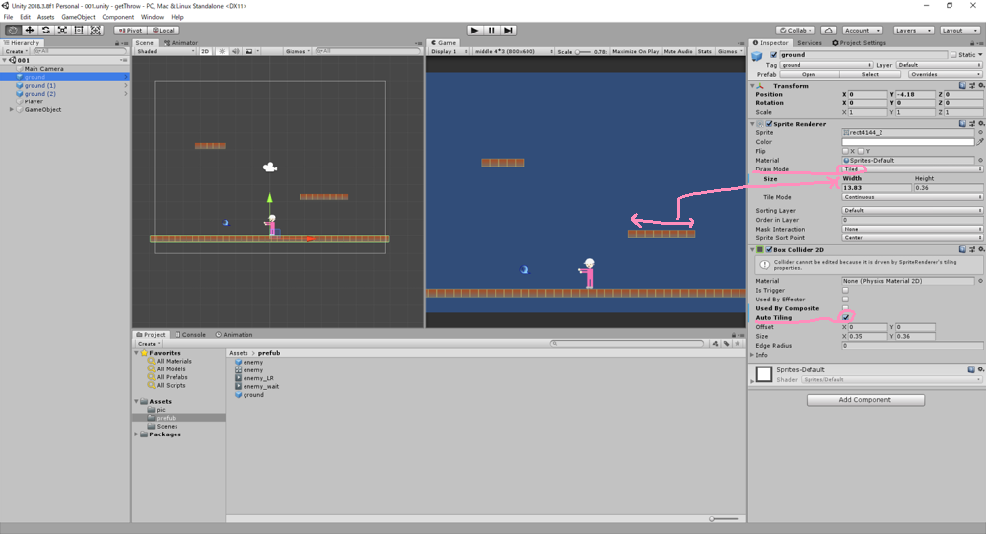Expand GameObject in Hierarchy
The width and height of the screenshot is (986, 534).
click(x=11, y=110)
